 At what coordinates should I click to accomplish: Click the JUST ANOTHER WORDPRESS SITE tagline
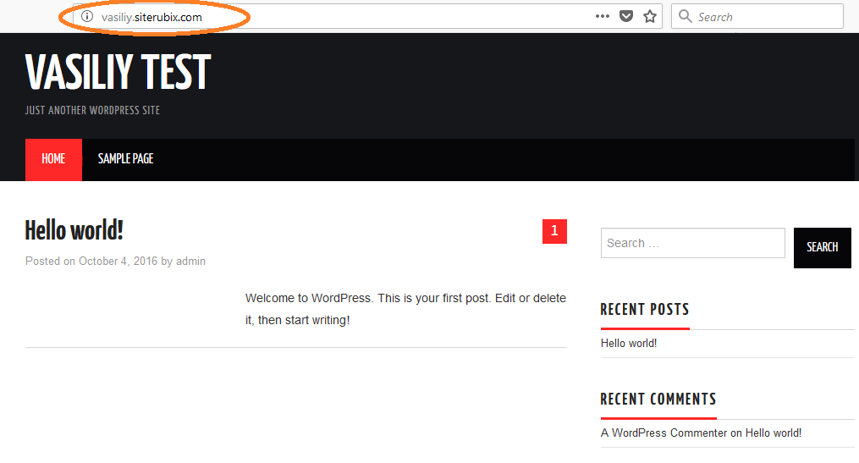tap(92, 111)
